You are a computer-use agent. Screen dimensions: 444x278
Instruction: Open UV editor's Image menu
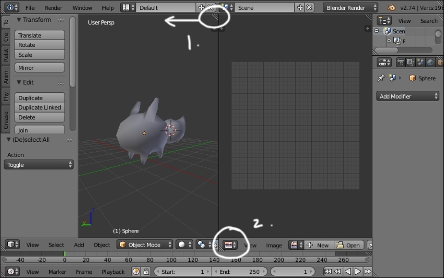(x=274, y=246)
